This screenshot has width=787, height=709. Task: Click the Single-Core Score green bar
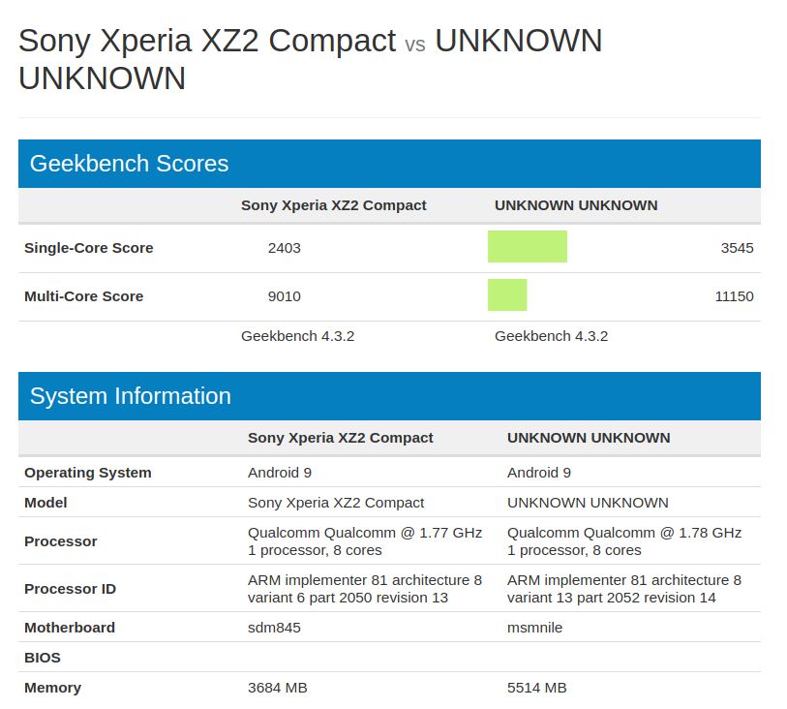point(527,247)
